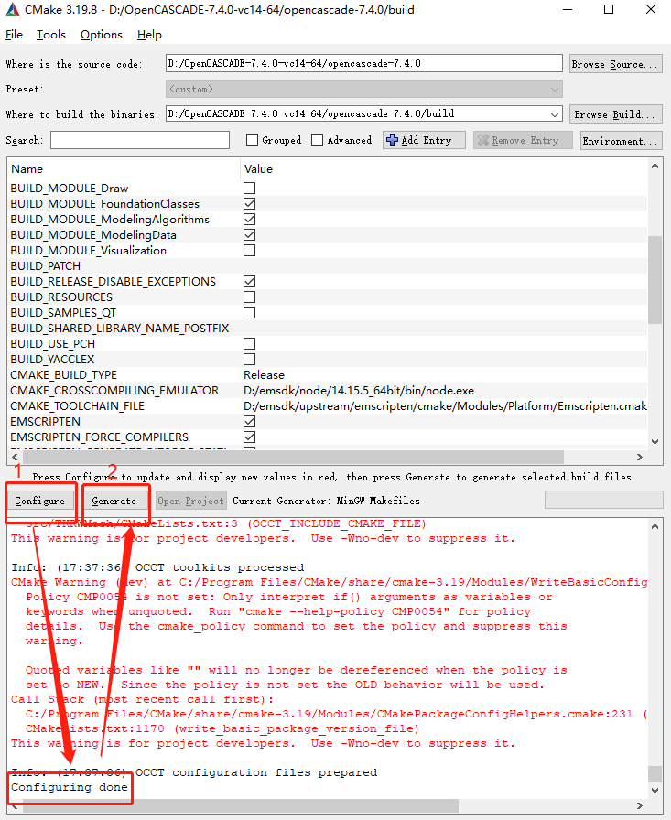The height and width of the screenshot is (820, 671).
Task: Click the output log scroll-up arrow
Action: 655,526
